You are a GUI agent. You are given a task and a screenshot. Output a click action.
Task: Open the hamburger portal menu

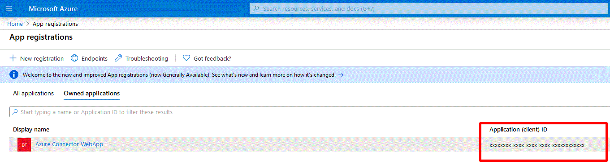pos(9,9)
